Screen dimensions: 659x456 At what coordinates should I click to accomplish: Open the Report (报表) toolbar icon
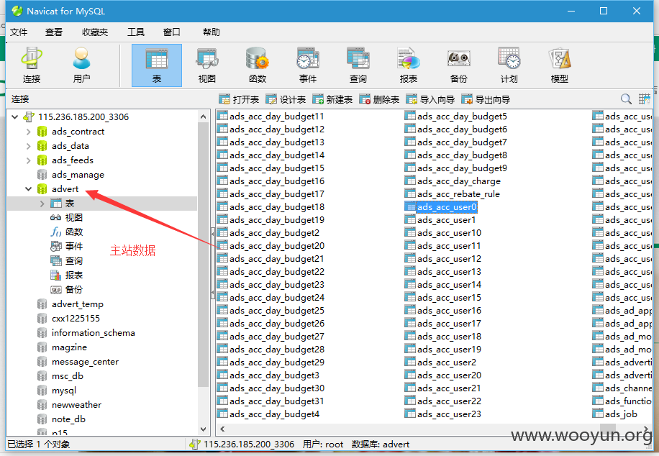click(x=409, y=65)
